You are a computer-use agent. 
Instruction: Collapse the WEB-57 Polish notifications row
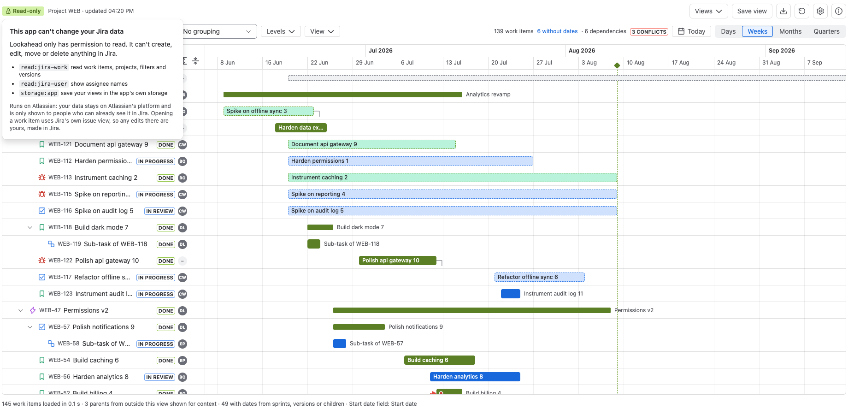click(30, 327)
